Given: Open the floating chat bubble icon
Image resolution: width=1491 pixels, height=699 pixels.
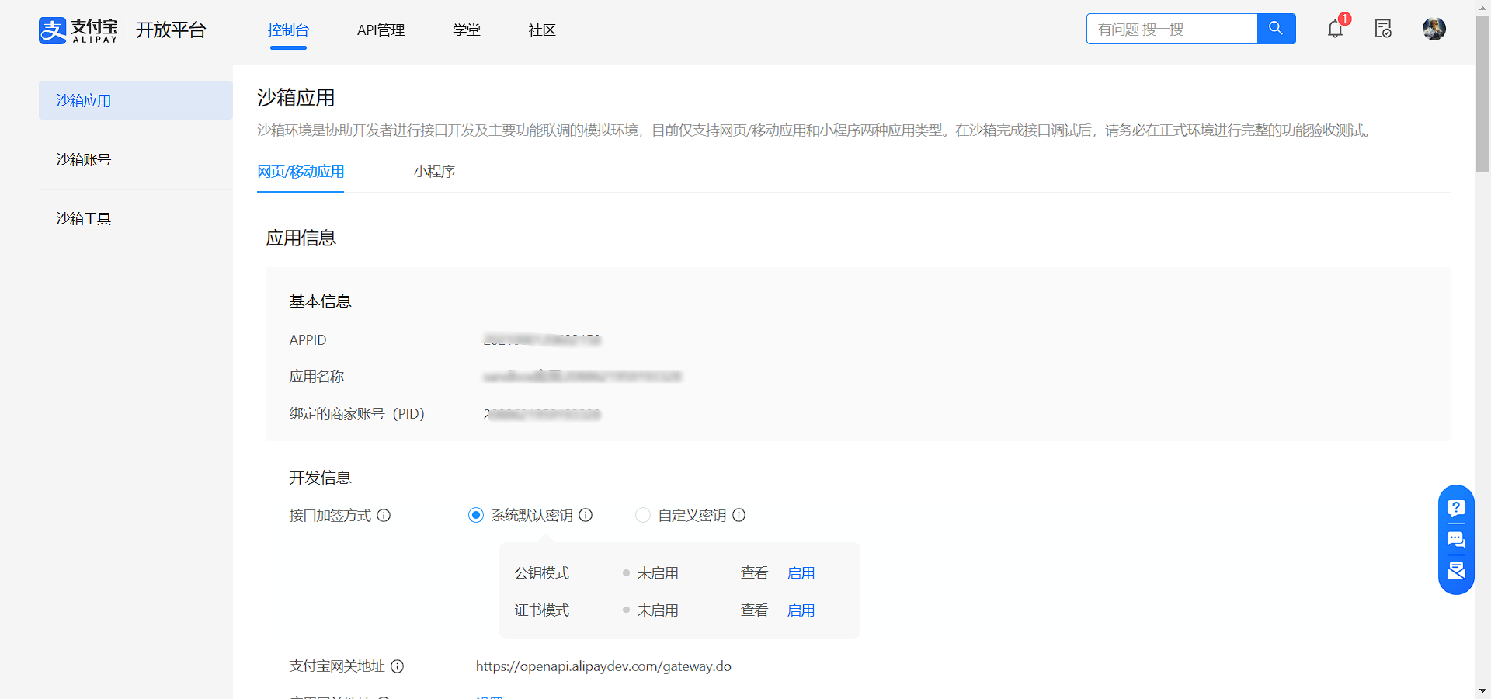Looking at the screenshot, I should (x=1456, y=540).
